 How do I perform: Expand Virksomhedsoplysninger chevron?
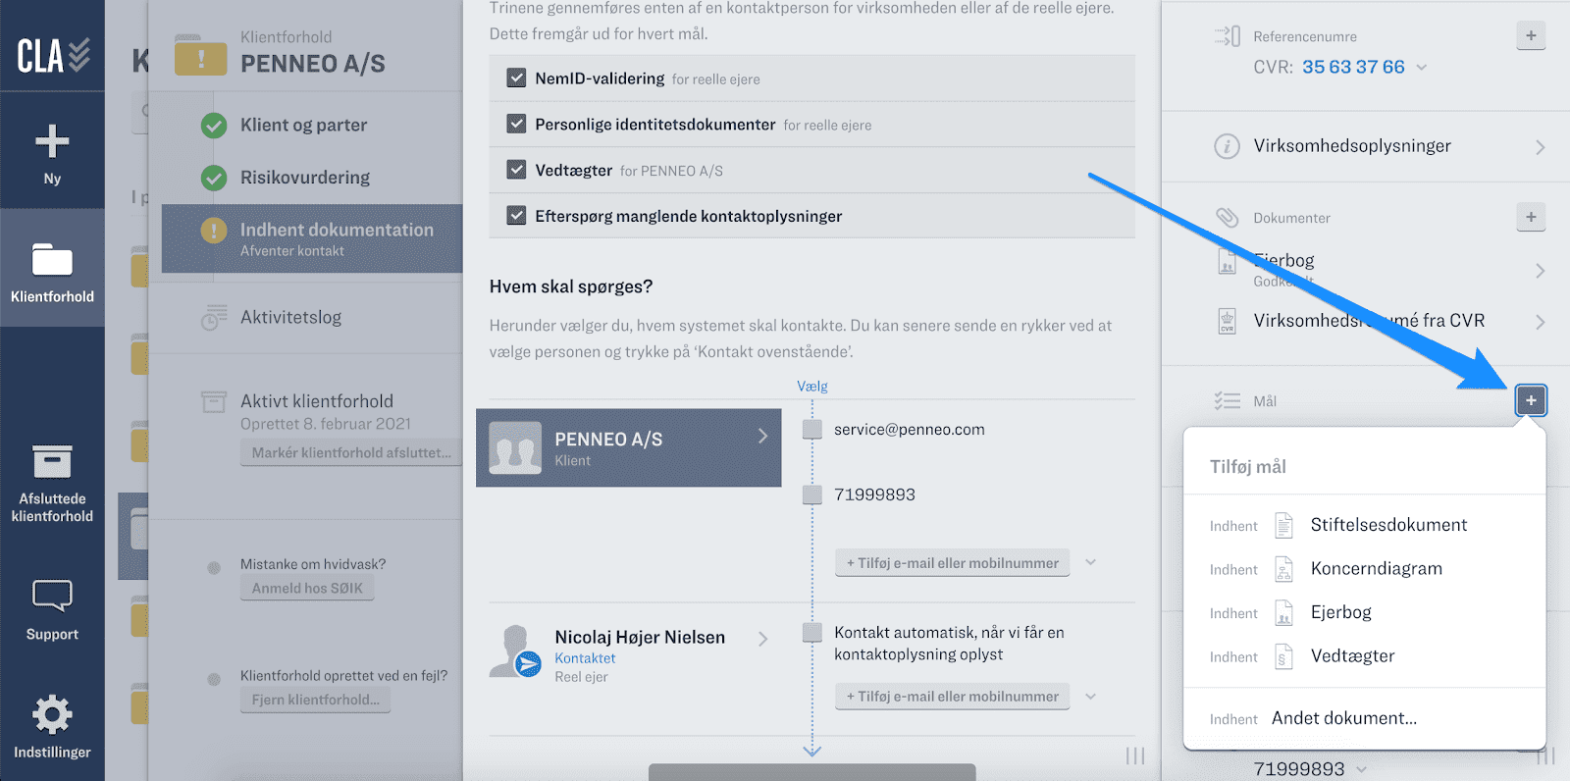(x=1540, y=147)
